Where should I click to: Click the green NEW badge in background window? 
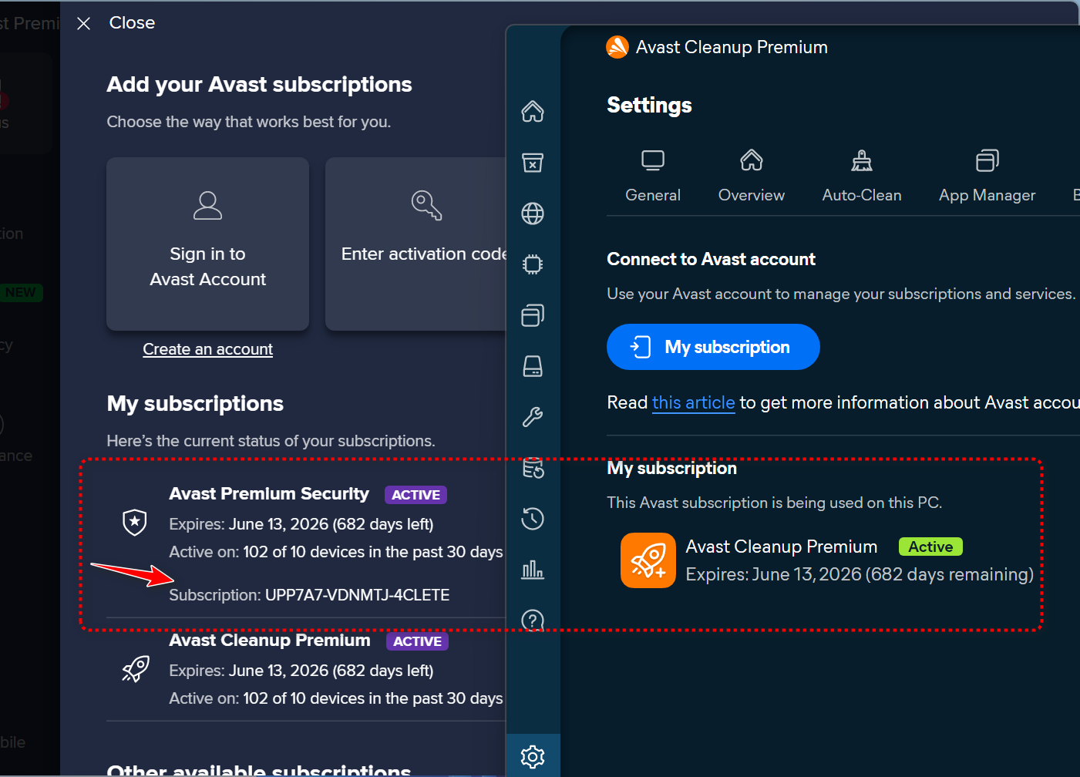[x=21, y=292]
